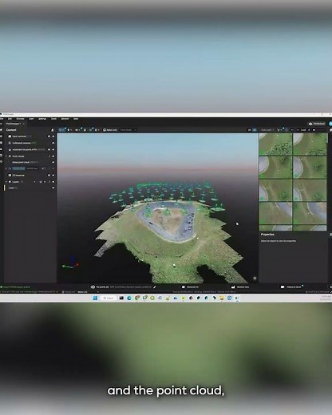Open Point clouds more options icon

[x=49, y=156]
